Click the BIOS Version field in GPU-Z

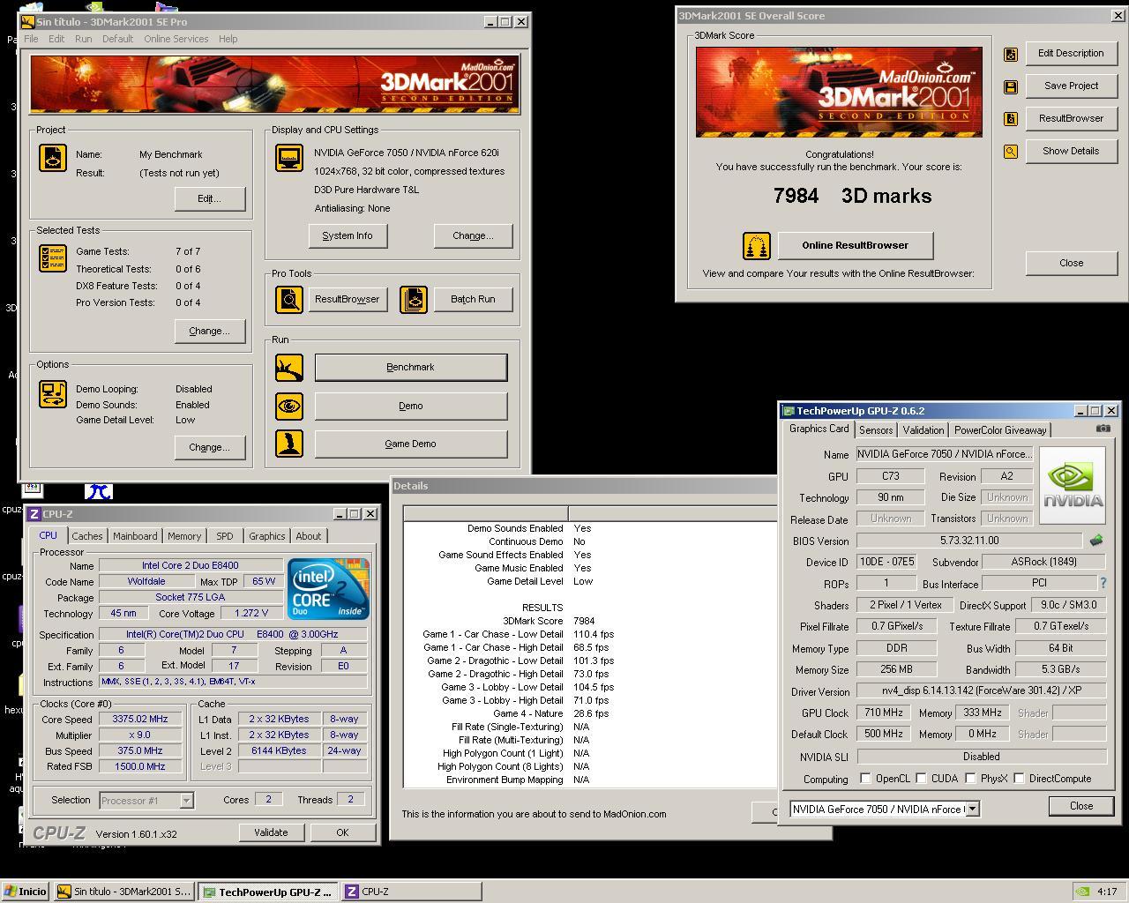point(968,541)
